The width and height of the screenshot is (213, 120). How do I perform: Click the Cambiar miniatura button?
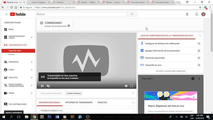click(74, 93)
